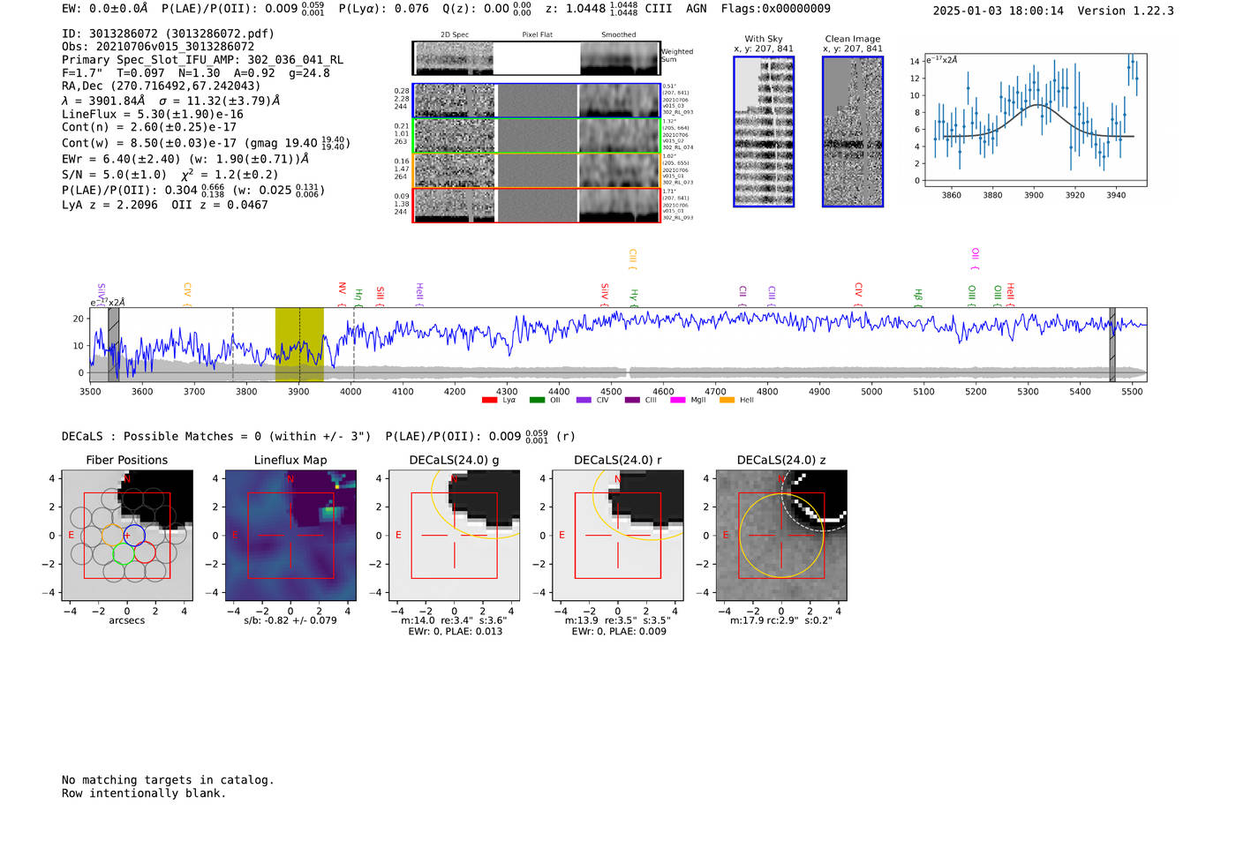
Task: Open the With Sky image thumbnail
Action: (764, 131)
